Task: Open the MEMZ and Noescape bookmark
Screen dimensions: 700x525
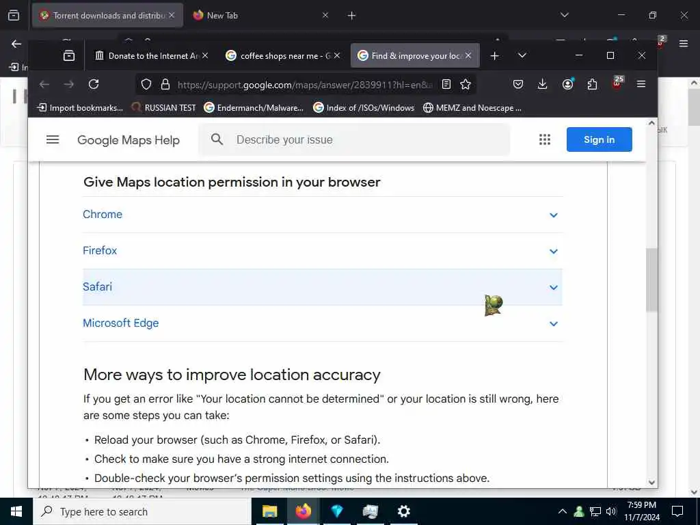Action: tap(472, 107)
